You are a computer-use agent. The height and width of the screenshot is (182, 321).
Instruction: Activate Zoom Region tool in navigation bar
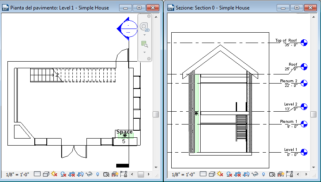click(144, 44)
